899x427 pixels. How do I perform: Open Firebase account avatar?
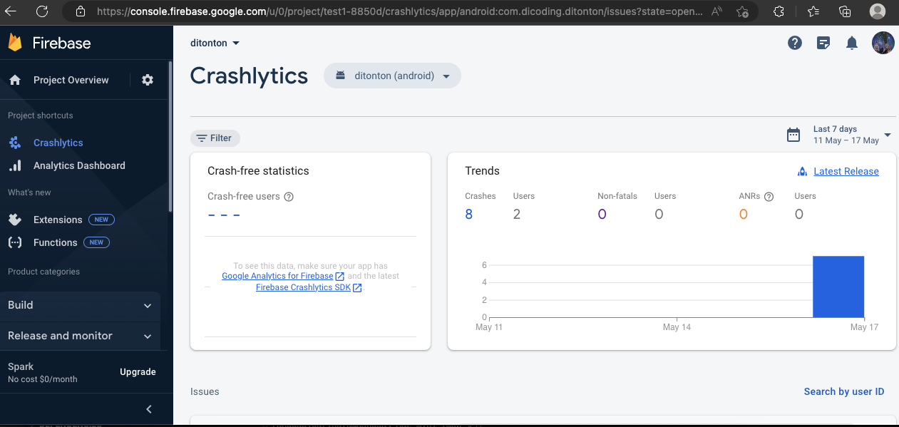point(883,43)
